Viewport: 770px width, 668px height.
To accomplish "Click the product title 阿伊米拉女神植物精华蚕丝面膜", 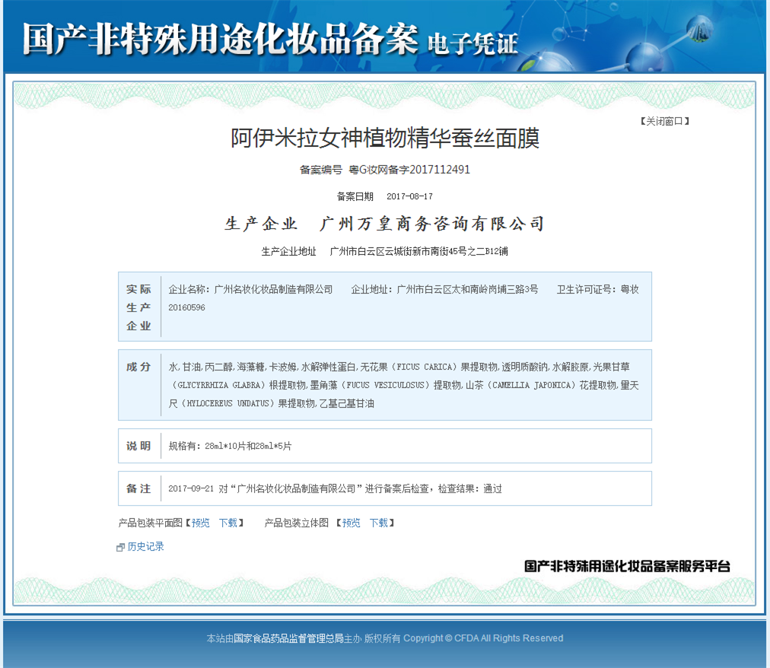I will point(385,138).
